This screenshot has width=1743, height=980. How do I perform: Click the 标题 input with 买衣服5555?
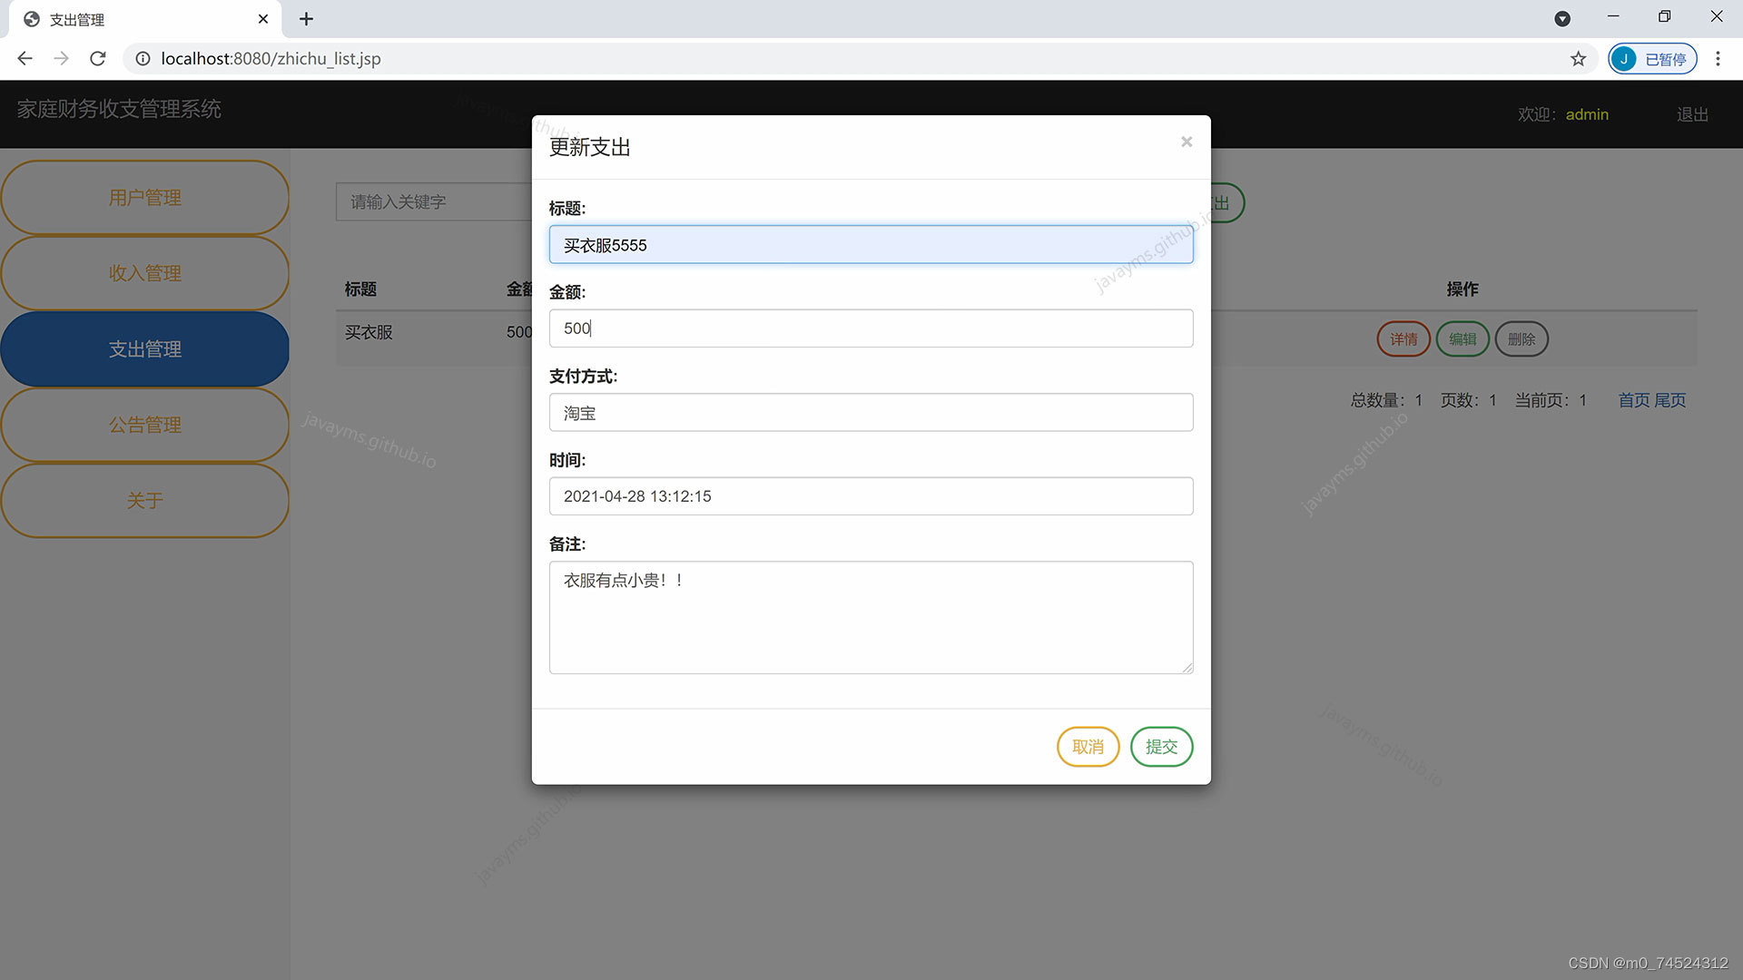click(871, 245)
